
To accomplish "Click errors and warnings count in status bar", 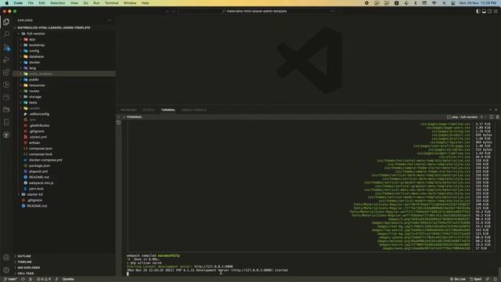I will (x=44, y=279).
